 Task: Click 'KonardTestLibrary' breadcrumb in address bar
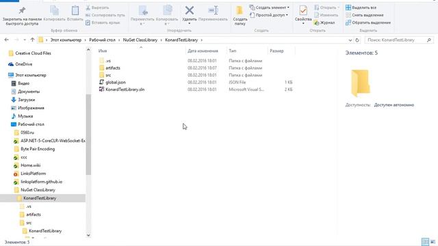point(181,40)
